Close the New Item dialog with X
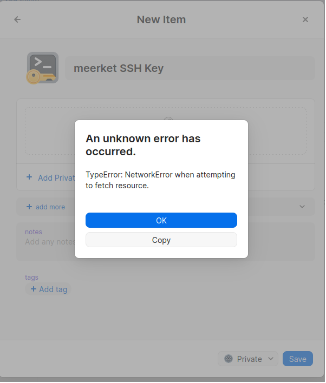Image resolution: width=326 pixels, height=383 pixels. (x=305, y=19)
